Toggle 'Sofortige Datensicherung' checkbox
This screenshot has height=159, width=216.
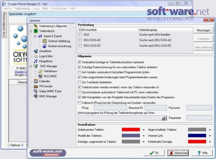pyautogui.click(x=79, y=67)
